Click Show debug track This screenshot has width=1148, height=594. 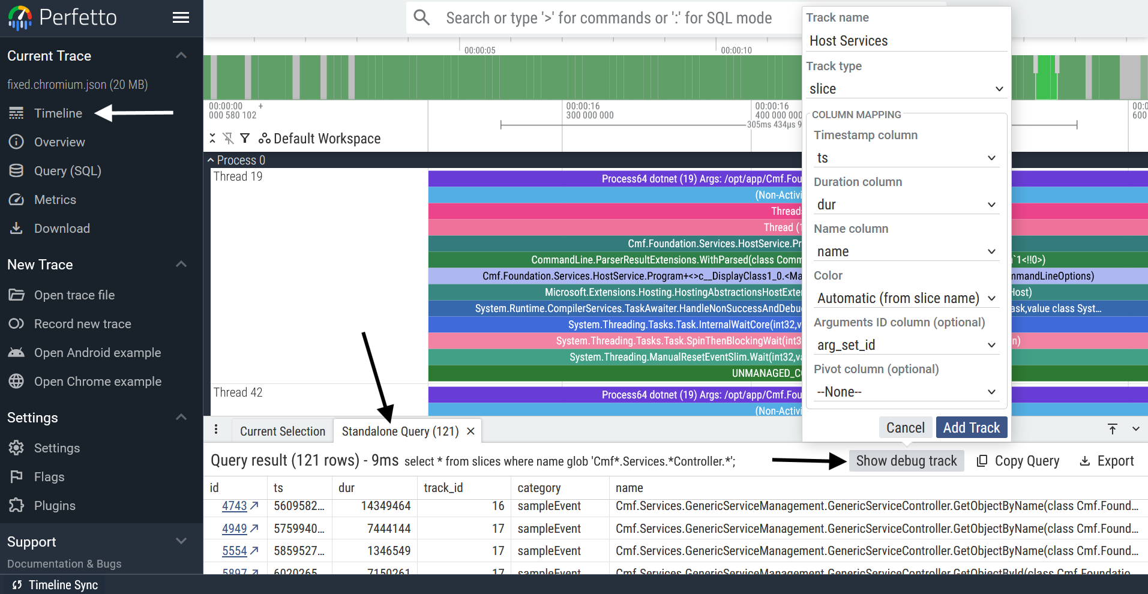[x=906, y=460]
